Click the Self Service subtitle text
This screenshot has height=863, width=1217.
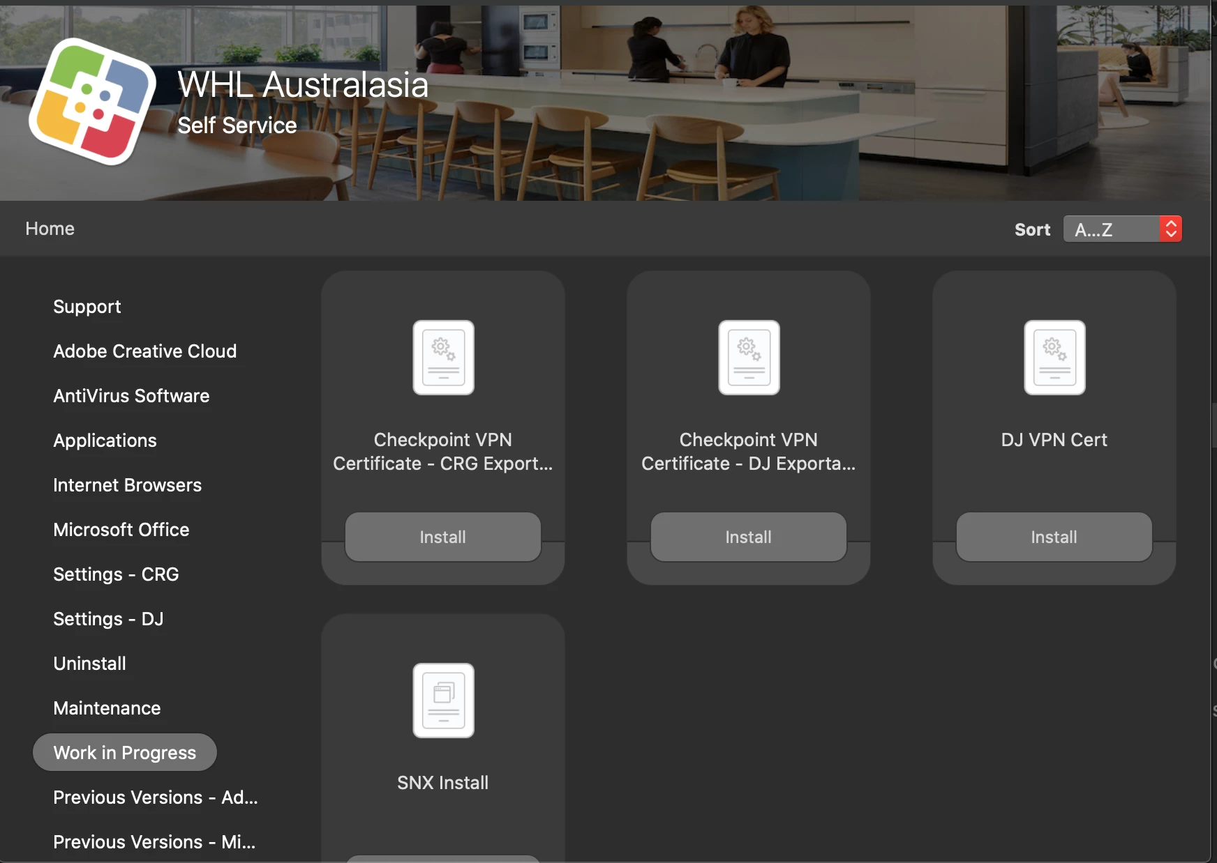237,125
